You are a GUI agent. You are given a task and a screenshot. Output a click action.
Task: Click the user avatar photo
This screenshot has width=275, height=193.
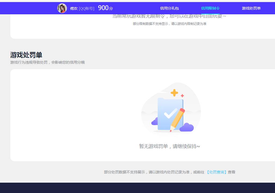(x=62, y=8)
